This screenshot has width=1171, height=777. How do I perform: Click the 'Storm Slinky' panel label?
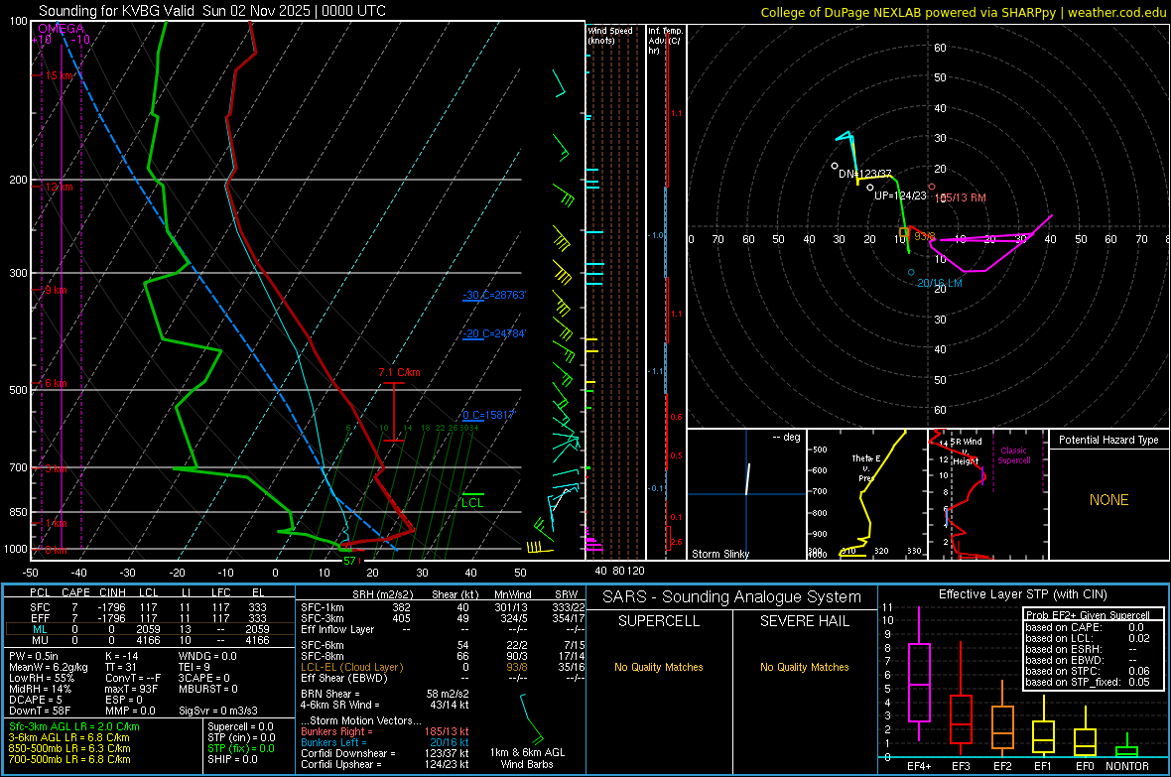coord(720,554)
